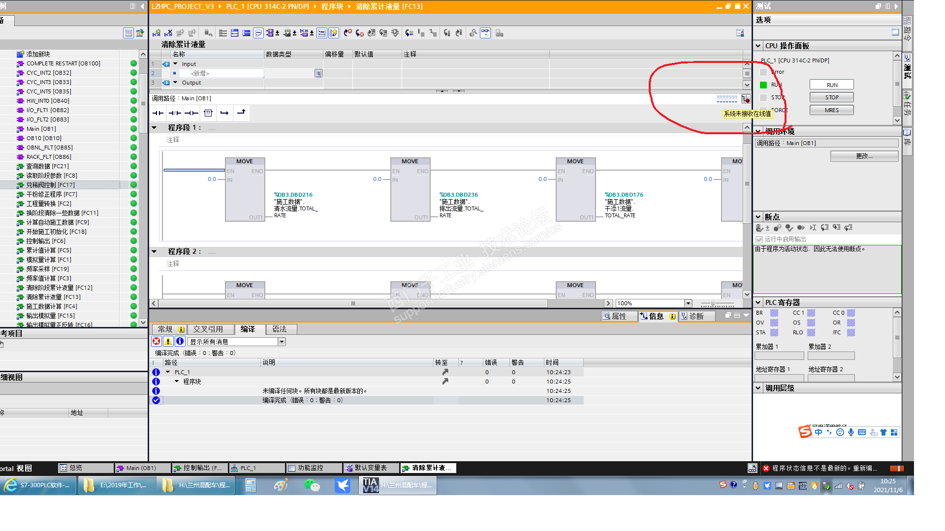Toggle network comments display icon in toolbar

(258, 33)
